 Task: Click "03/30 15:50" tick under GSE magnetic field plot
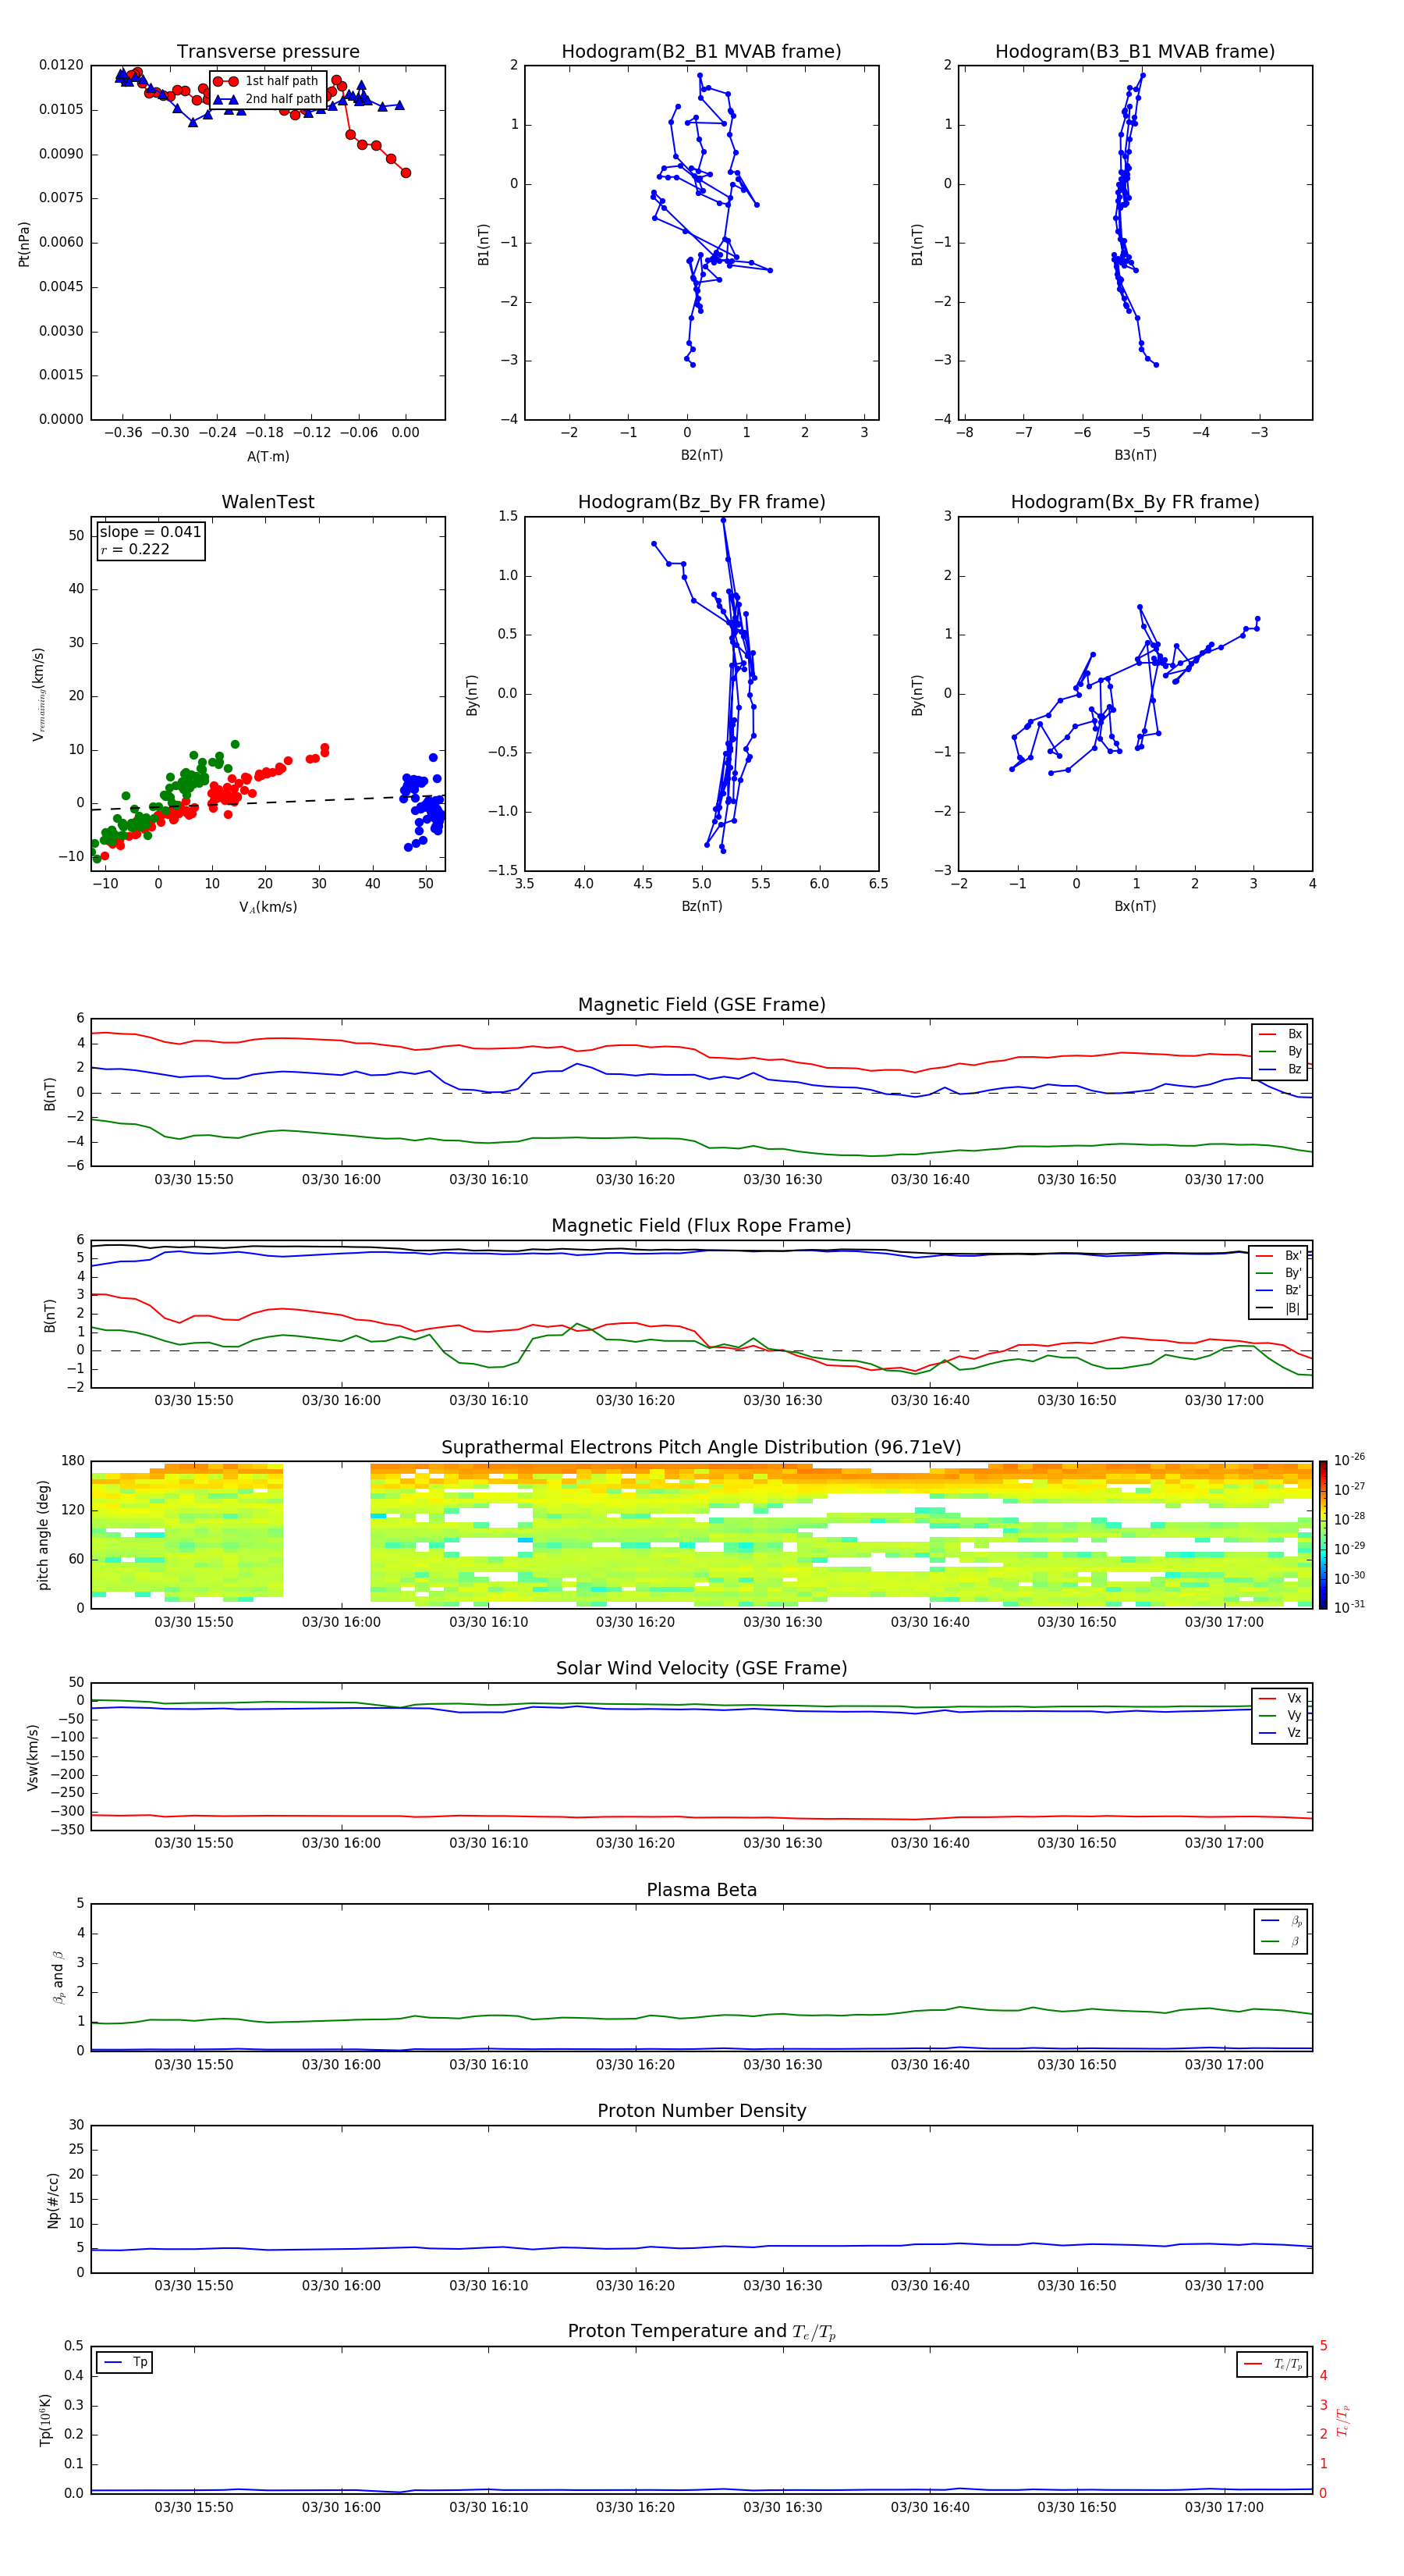point(194,1180)
